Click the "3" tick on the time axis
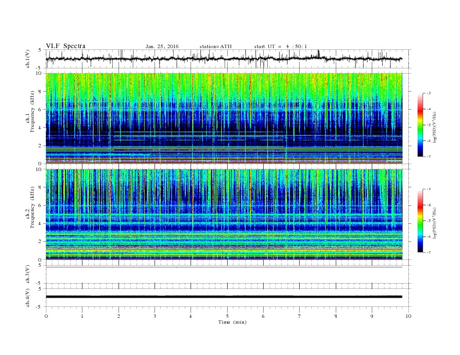This screenshot has height=355, width=460. point(154,316)
